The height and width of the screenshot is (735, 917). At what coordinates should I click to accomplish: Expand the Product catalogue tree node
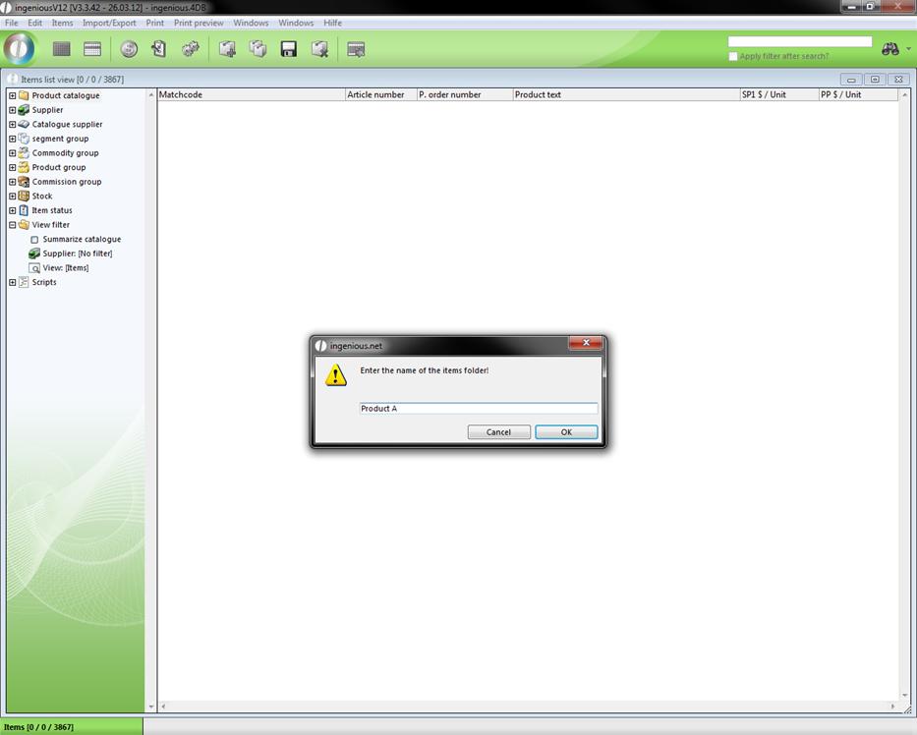coord(12,95)
